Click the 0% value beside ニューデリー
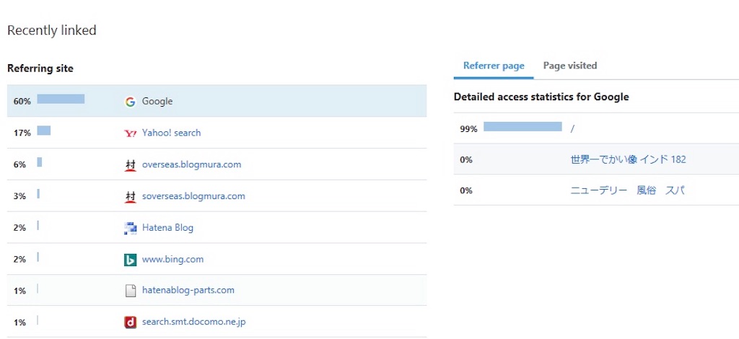This screenshot has width=739, height=339. (466, 190)
